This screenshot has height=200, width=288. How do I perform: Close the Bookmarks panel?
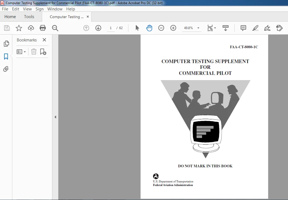pyautogui.click(x=44, y=40)
